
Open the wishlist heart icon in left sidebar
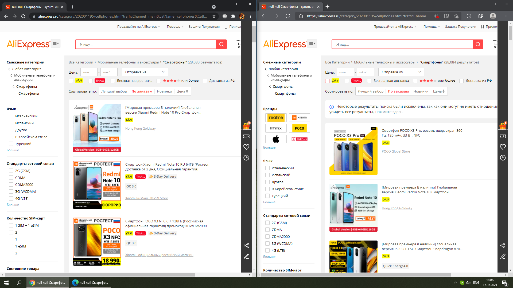tap(246, 147)
